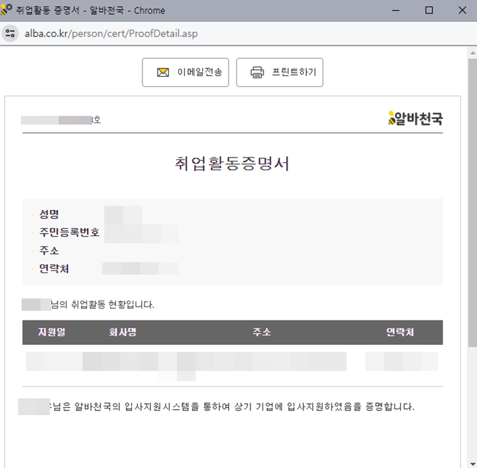Click the 지원일 column header
Image resolution: width=477 pixels, height=468 pixels.
point(52,332)
